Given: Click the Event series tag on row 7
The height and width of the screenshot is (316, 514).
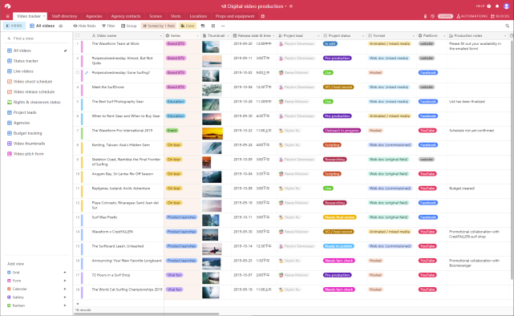Looking at the screenshot, I should [172, 131].
